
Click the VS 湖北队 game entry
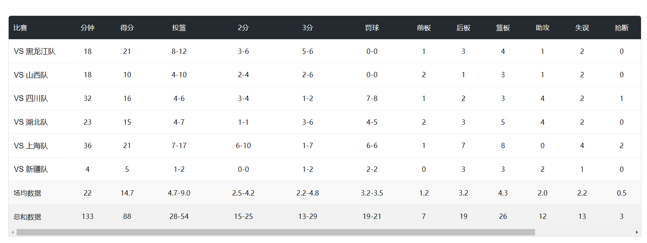[31, 122]
